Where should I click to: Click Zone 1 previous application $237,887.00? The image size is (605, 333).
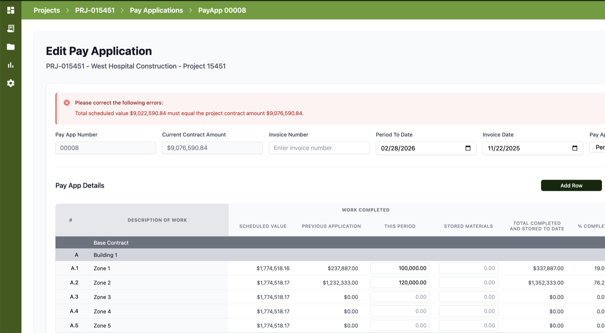[x=343, y=268]
